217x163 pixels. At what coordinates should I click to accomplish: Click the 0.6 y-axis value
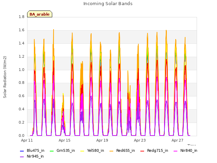point(21,96)
